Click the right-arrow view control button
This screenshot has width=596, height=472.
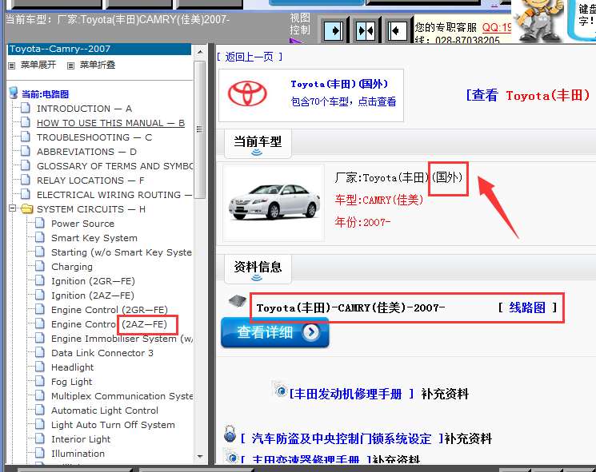tap(334, 30)
